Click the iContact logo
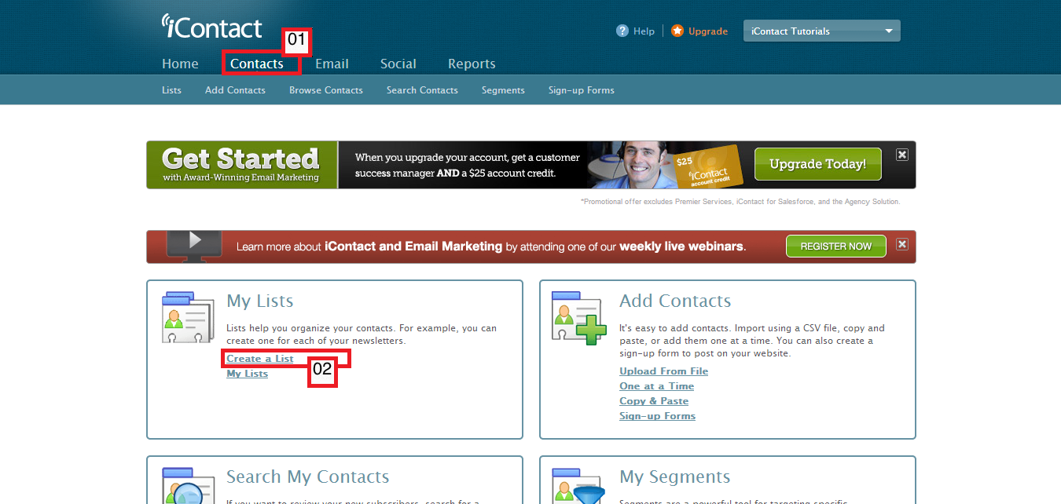The image size is (1061, 504). pyautogui.click(x=211, y=27)
